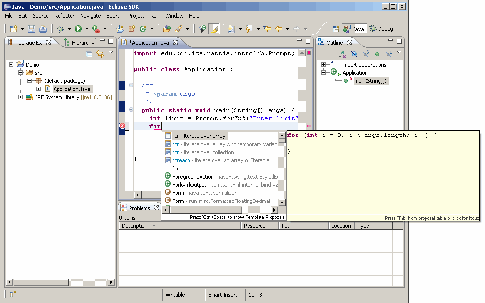Open the Outline view menu dropdown
Image resolution: width=485 pixels, height=303 pixels.
click(399, 53)
